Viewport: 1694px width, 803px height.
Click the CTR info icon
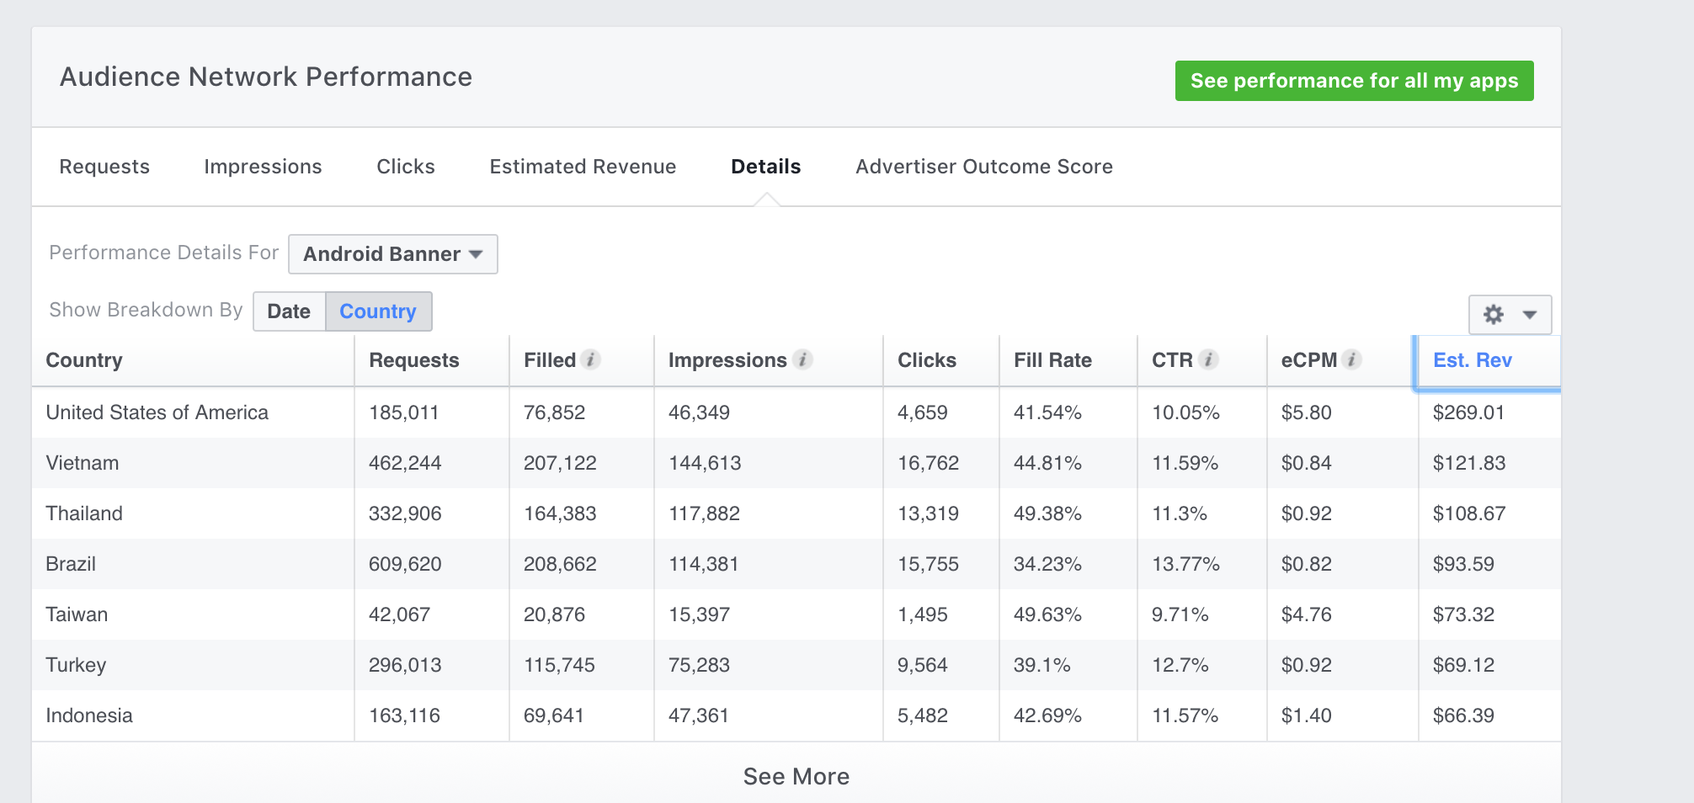(1208, 359)
